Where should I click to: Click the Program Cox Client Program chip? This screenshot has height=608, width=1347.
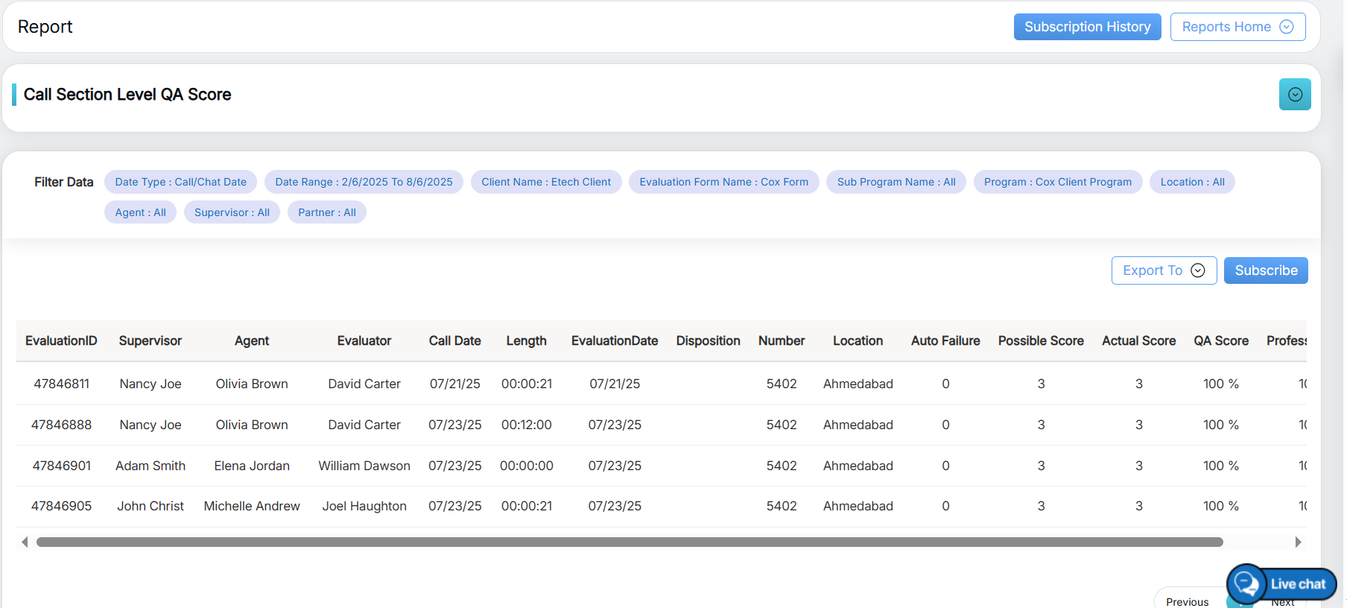coord(1057,182)
